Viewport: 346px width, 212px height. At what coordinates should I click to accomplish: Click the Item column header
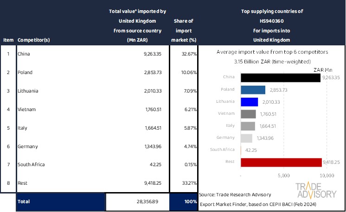point(8,40)
